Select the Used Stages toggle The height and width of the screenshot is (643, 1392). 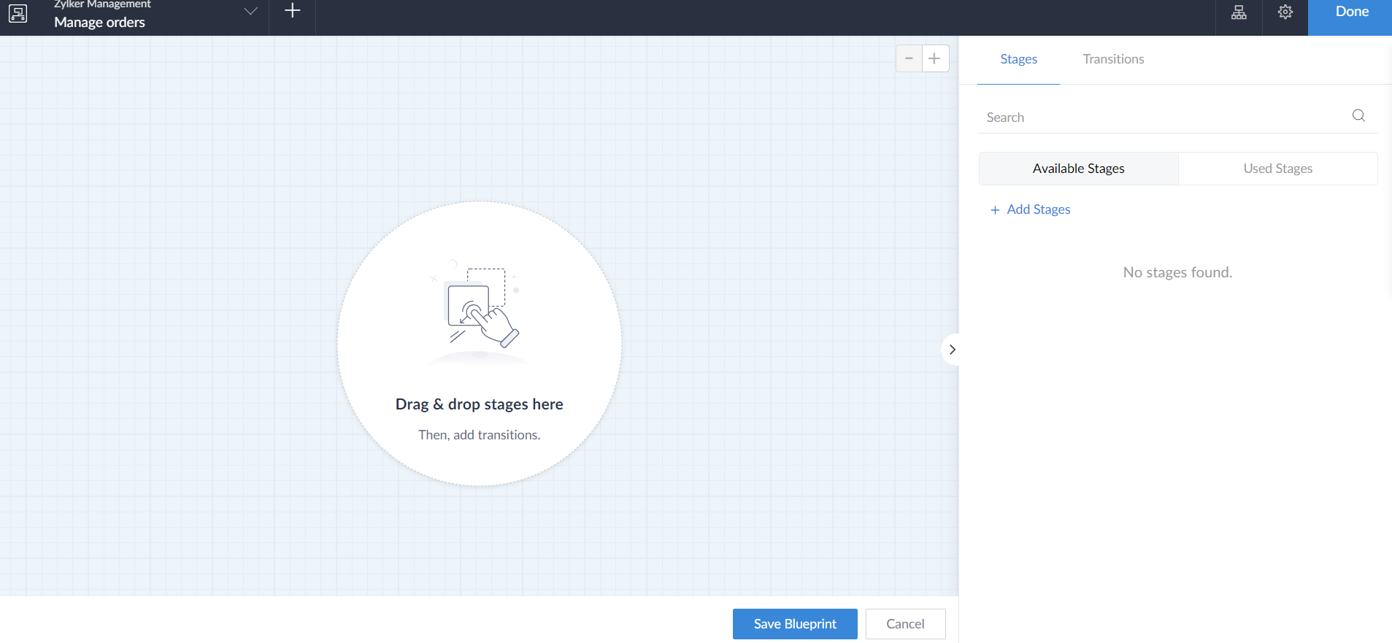[1277, 169]
